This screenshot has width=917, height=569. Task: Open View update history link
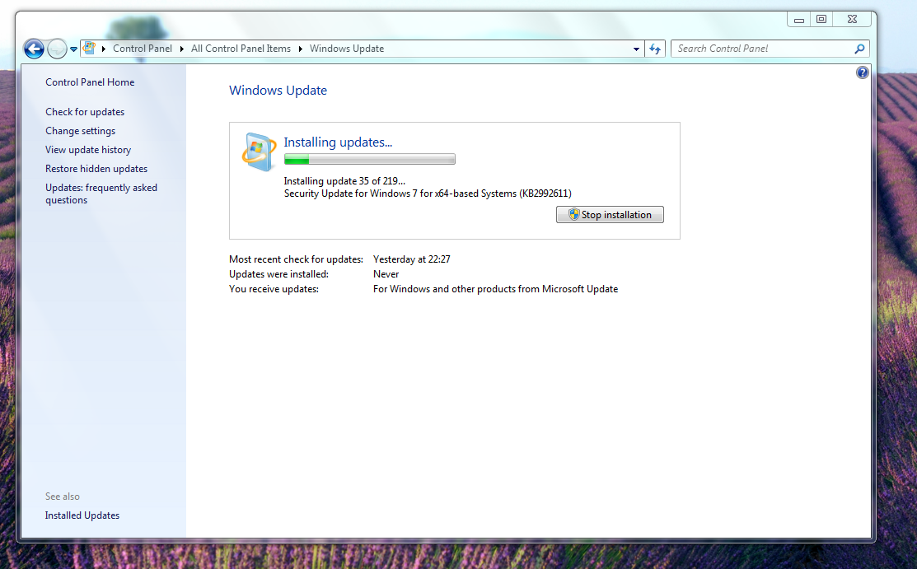(88, 150)
